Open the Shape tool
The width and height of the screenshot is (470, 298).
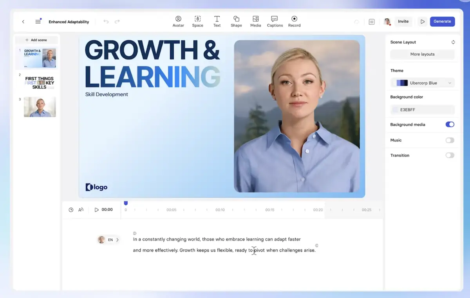236,21
